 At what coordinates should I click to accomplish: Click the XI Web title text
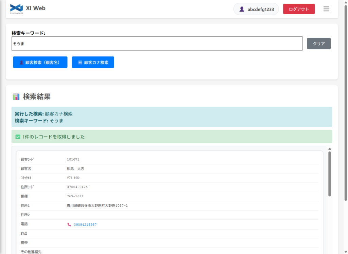click(36, 8)
